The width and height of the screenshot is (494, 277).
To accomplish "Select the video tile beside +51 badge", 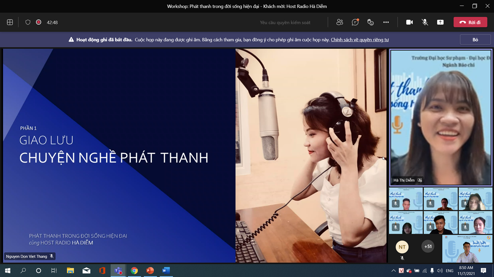I will 467,249.
